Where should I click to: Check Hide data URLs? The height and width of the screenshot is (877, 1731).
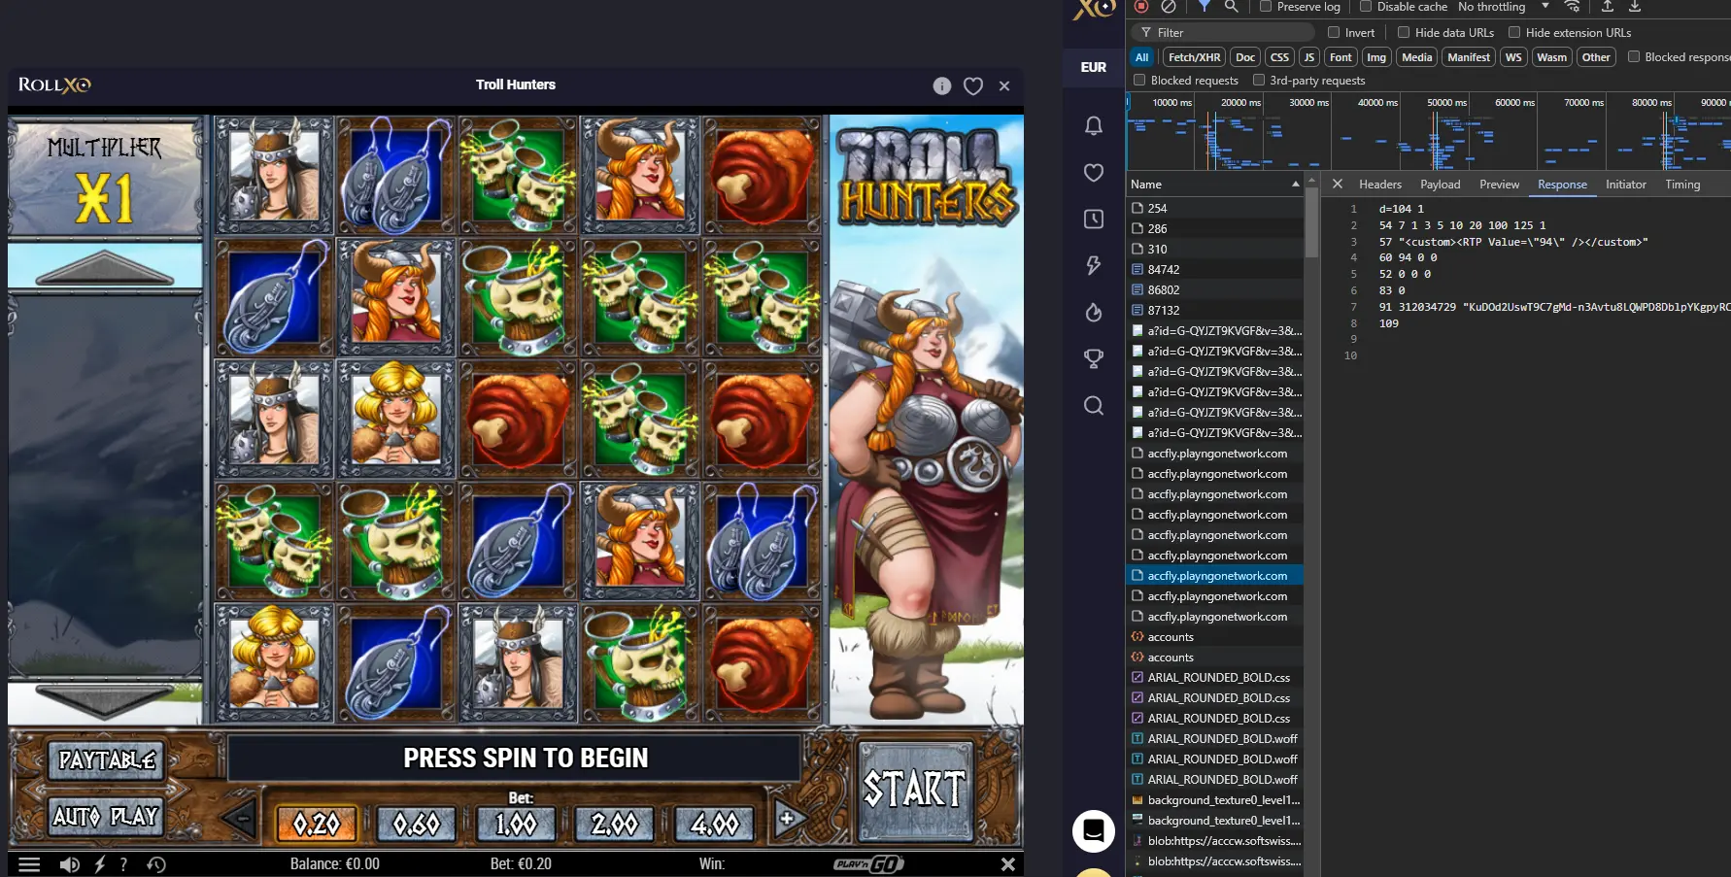coord(1404,32)
